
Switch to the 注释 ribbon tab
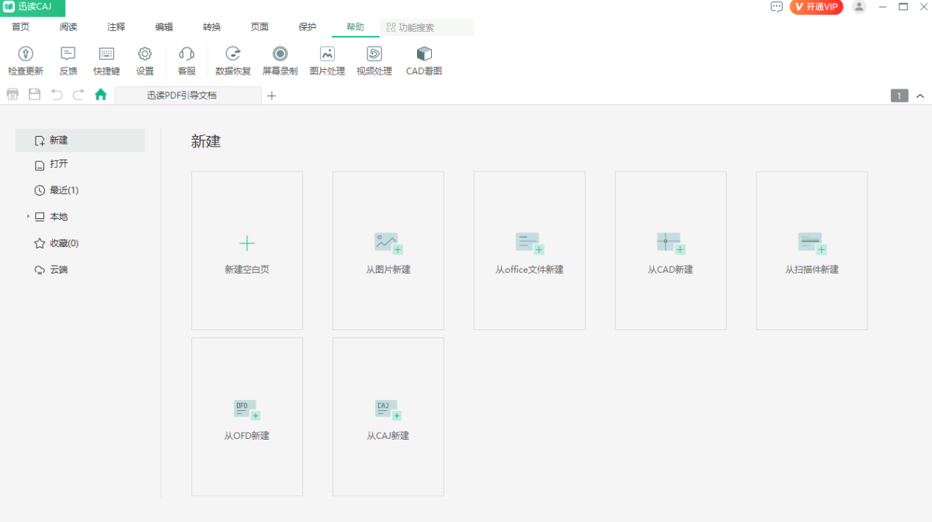tap(116, 27)
